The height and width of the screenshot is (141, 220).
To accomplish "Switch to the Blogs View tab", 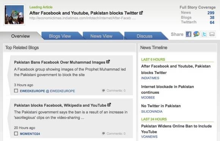I will coord(60,36).
